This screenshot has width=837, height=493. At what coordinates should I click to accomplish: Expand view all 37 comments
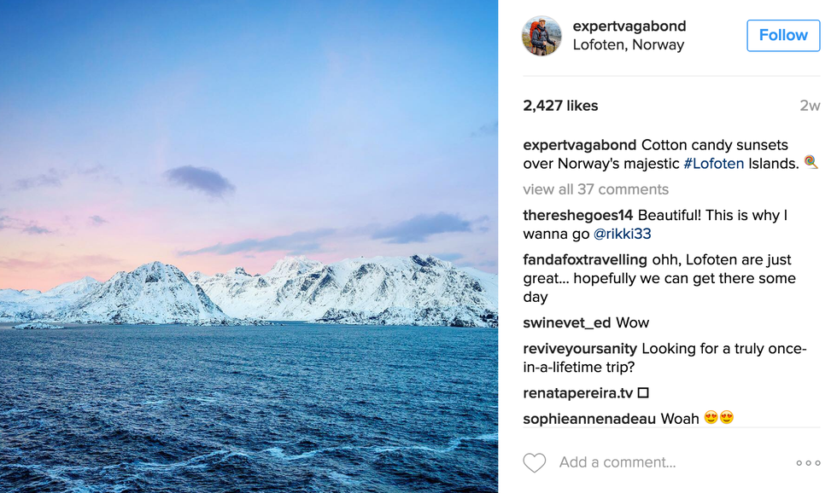tap(595, 189)
